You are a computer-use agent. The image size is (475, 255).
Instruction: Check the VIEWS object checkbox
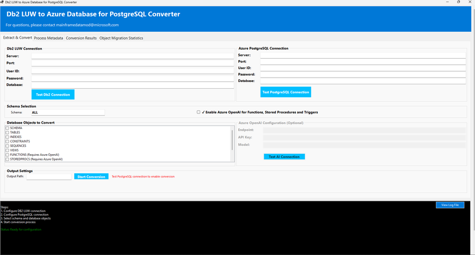pyautogui.click(x=7, y=150)
